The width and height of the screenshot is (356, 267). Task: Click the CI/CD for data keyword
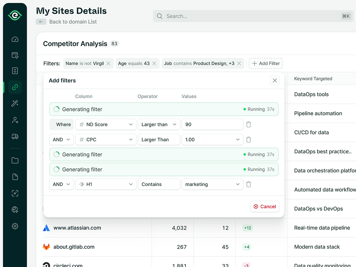[311, 132]
